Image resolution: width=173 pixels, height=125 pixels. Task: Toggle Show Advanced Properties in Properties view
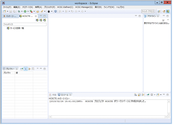tap(29, 69)
